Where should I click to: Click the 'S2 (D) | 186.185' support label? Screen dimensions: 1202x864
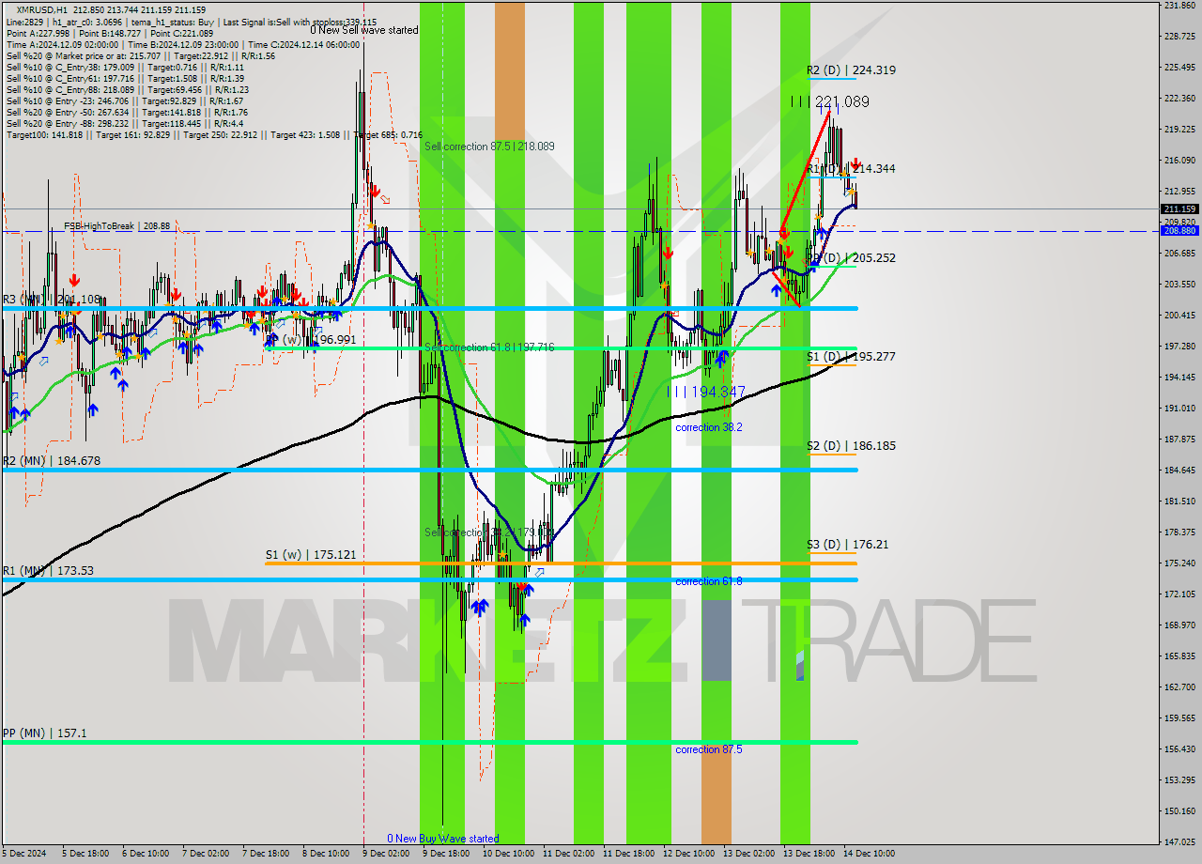[x=851, y=445]
